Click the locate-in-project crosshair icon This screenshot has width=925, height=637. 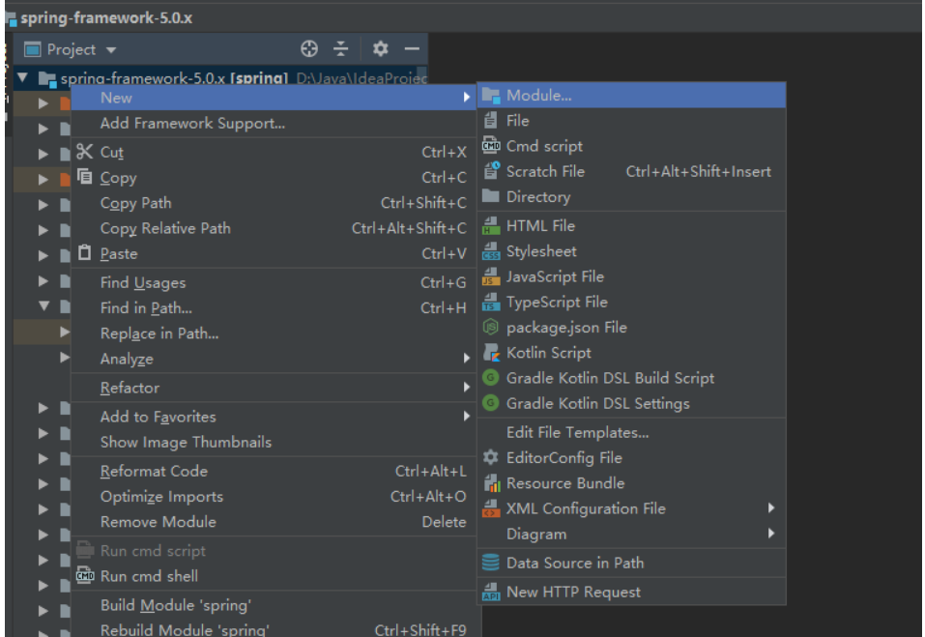click(x=309, y=49)
